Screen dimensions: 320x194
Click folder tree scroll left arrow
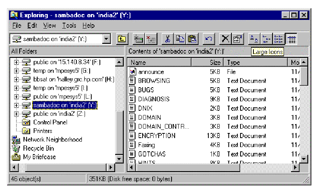click(x=14, y=167)
